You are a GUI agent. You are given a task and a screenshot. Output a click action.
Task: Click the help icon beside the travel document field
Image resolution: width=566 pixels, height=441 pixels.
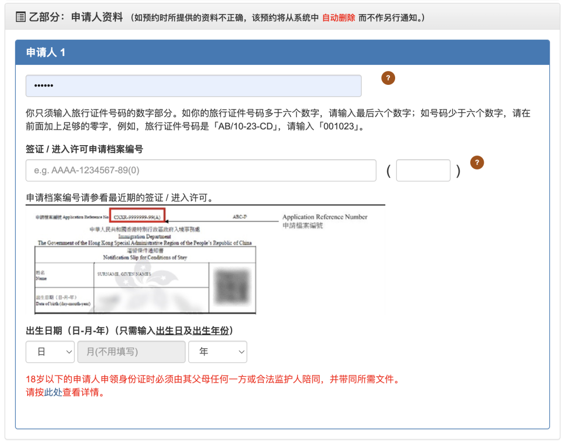387,78
